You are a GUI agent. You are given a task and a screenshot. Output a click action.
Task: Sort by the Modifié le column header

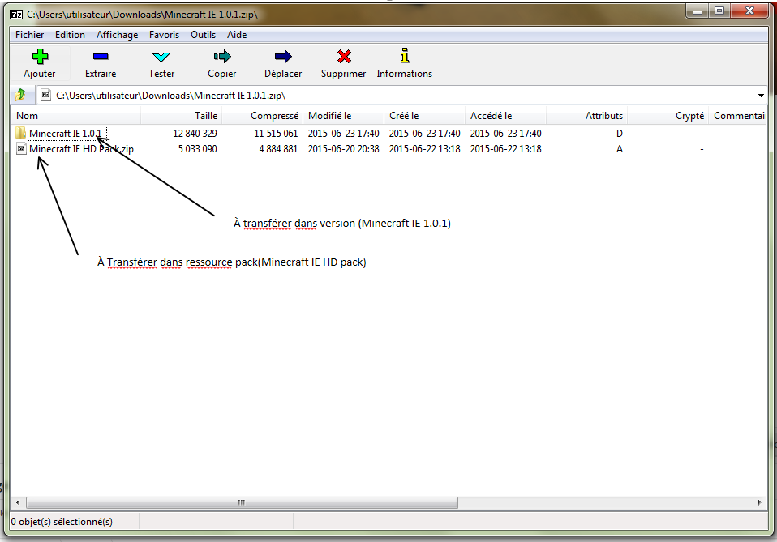coord(343,116)
